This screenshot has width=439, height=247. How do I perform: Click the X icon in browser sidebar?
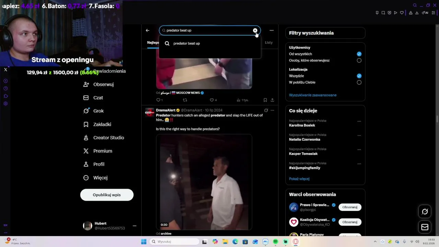(x=5, y=70)
